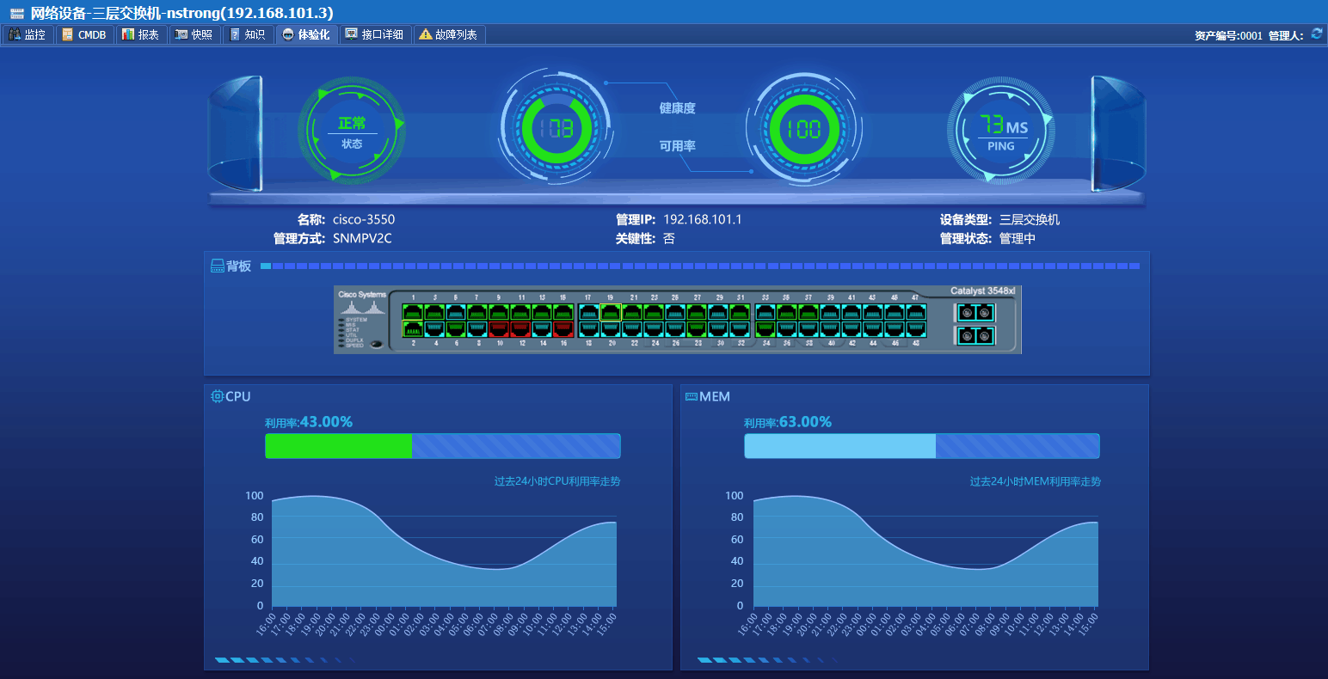This screenshot has width=1328, height=679.
Task: Select the 体验化 tab
Action: click(x=306, y=34)
